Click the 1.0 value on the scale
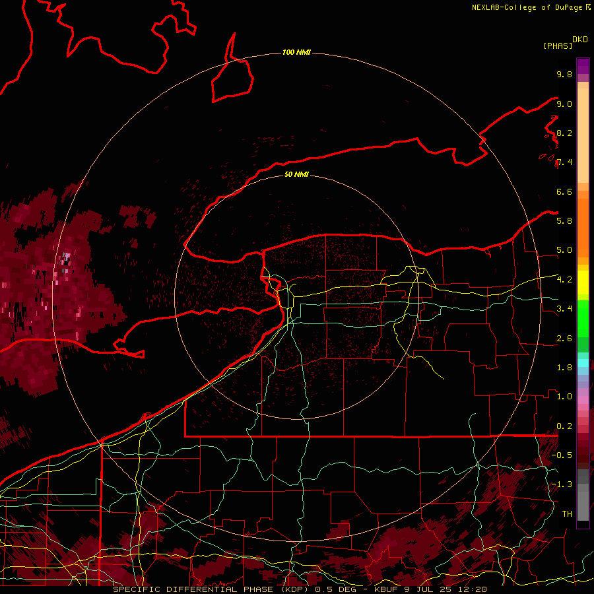 coord(564,396)
